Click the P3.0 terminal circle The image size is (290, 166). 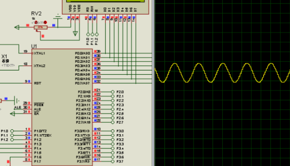(x=113, y=131)
